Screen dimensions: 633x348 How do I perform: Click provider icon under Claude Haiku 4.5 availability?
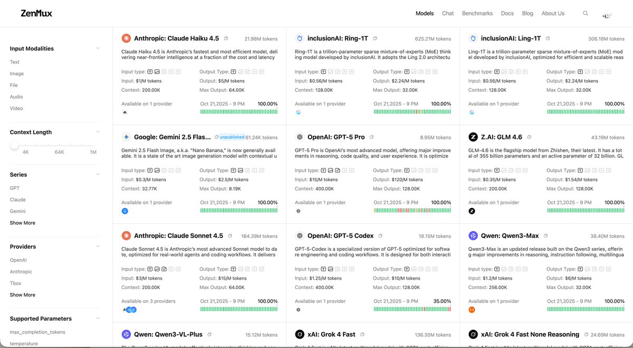[x=124, y=112]
